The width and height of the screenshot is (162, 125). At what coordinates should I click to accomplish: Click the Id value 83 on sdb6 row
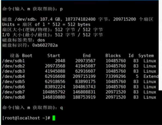pos(136,87)
